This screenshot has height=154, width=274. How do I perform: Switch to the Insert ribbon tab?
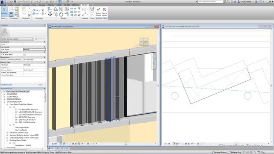18,5
